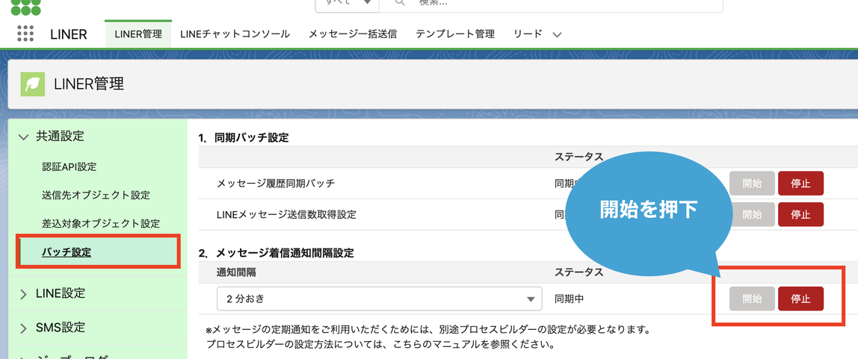Image resolution: width=858 pixels, height=359 pixels.
Task: Click the LINER管理 page title
Action: [89, 84]
